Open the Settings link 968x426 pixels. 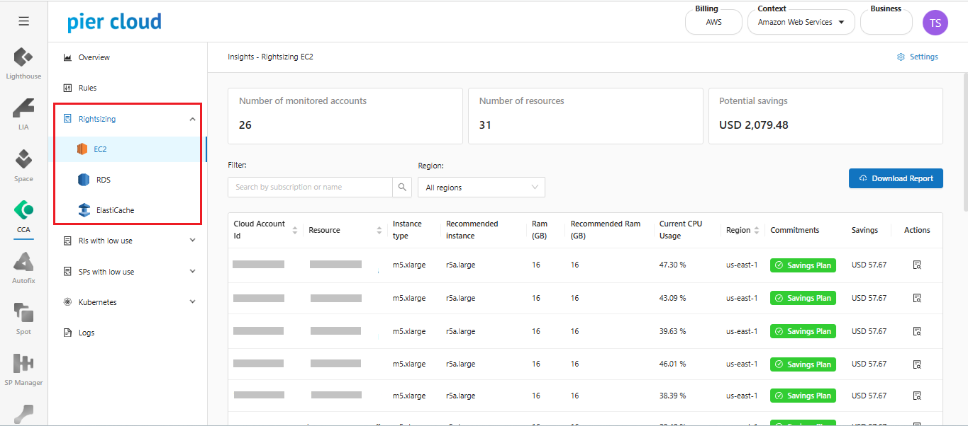coord(917,57)
